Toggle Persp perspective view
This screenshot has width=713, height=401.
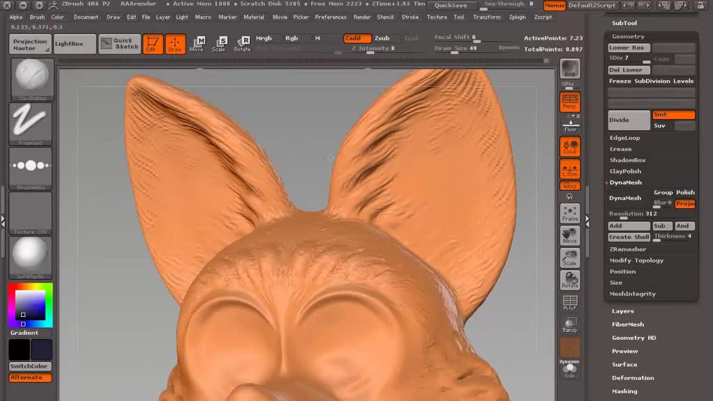click(570, 102)
